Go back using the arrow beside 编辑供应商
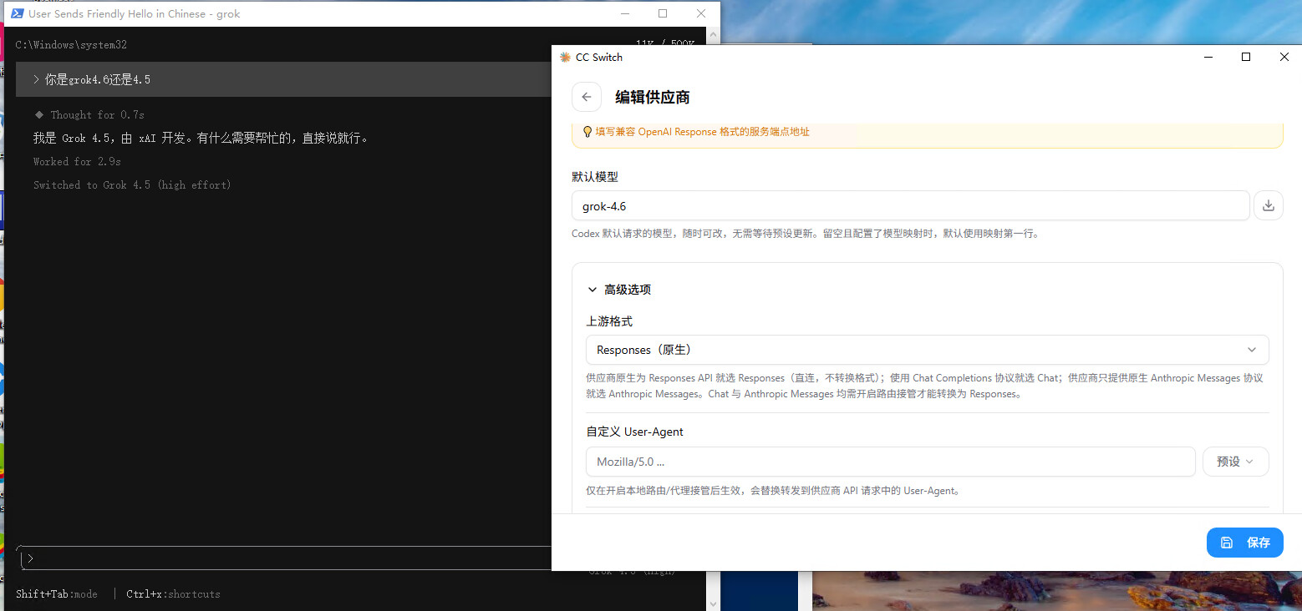Viewport: 1302px width, 611px height. [x=587, y=97]
